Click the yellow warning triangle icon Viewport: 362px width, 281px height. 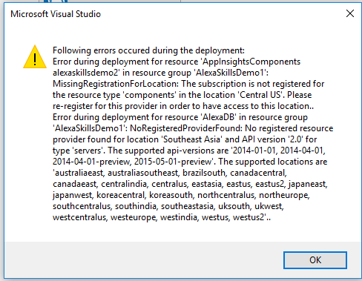coord(35,56)
